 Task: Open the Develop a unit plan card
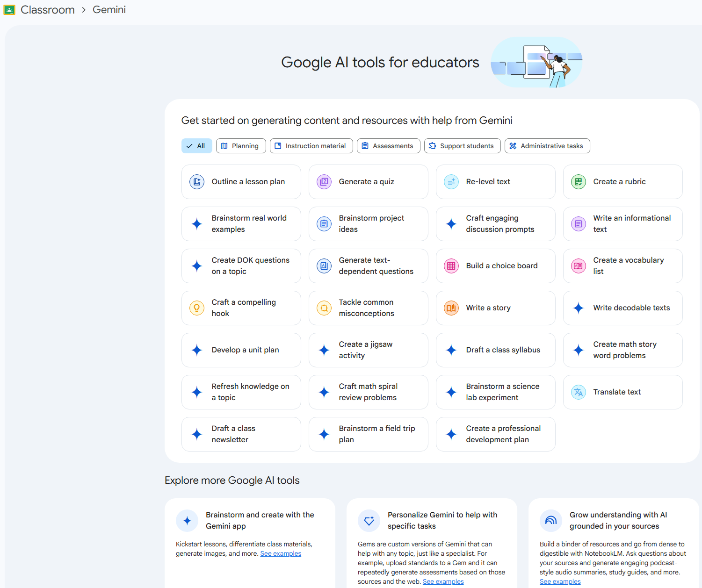(x=241, y=350)
